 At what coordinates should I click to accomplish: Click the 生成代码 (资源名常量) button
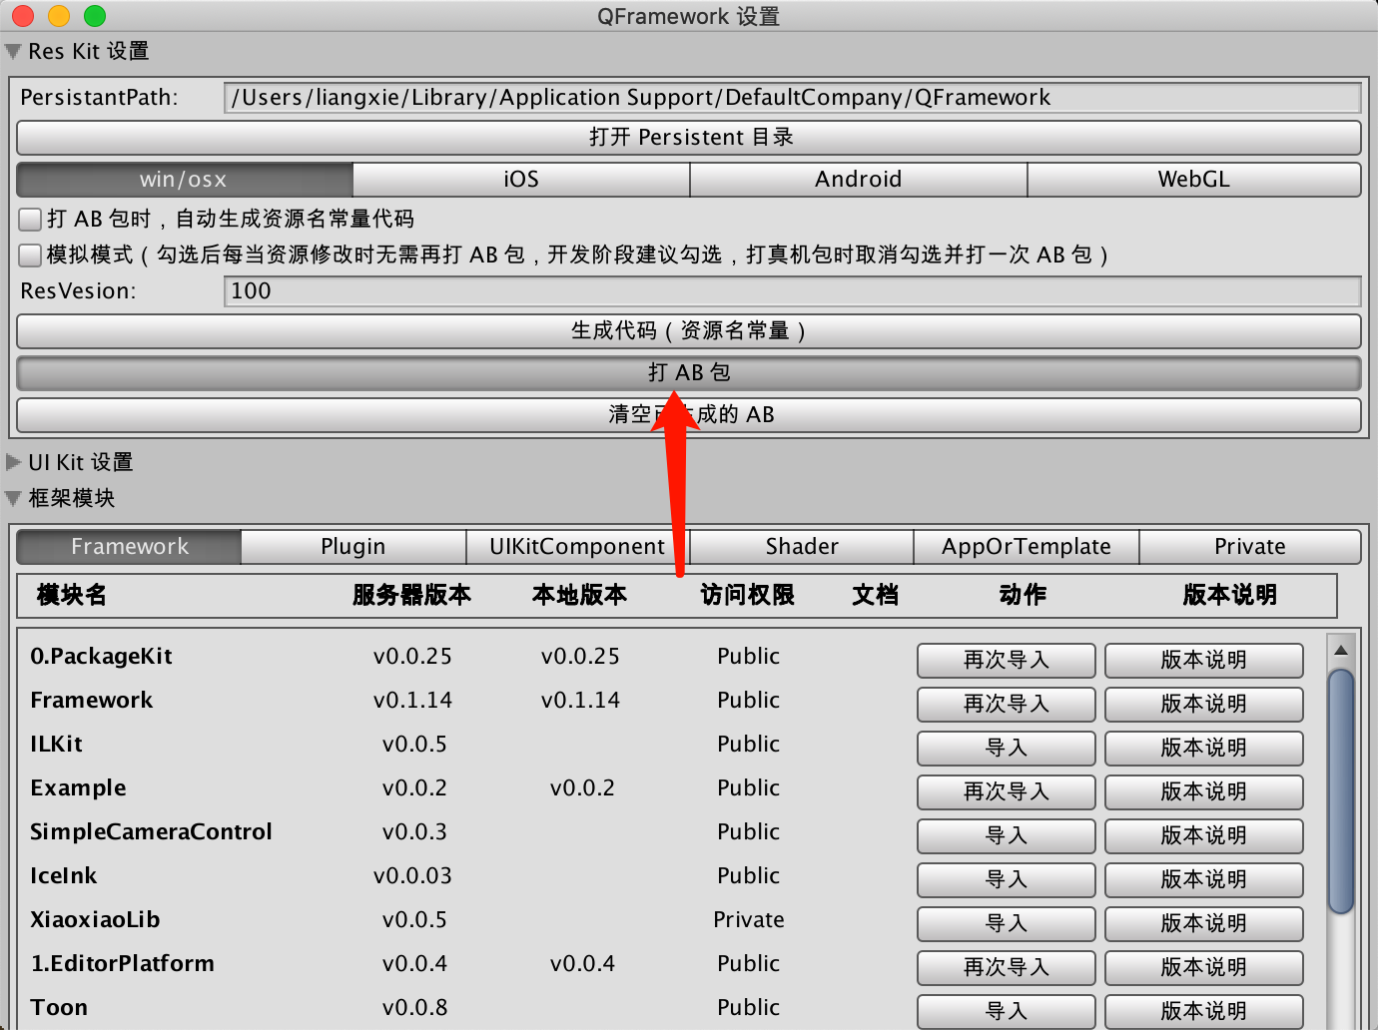click(689, 331)
